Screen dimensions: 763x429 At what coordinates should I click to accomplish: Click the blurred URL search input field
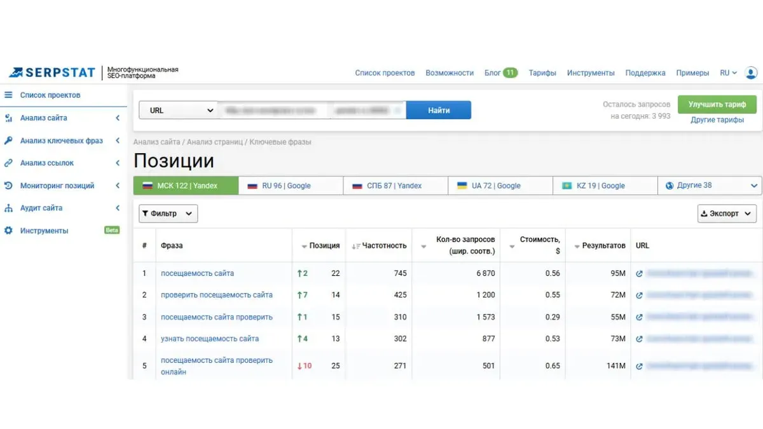click(x=312, y=110)
